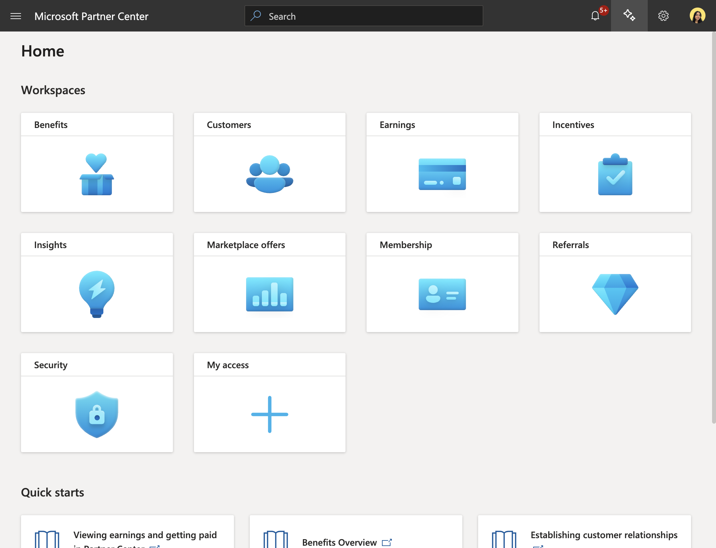This screenshot has width=716, height=548.
Task: Click the Benefits gift box icon
Action: pos(97,174)
